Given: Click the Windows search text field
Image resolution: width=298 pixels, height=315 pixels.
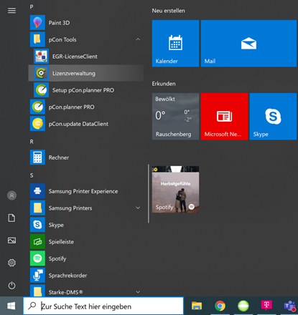Looking at the screenshot, I should click(103, 306).
